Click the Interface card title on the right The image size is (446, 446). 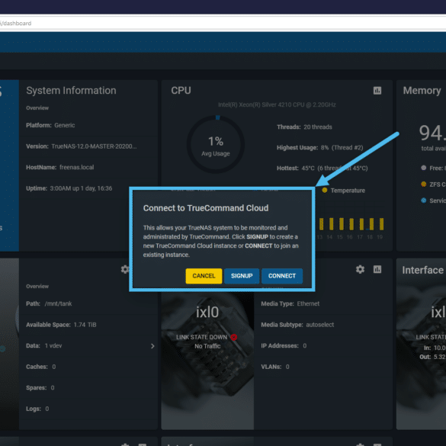422,270
